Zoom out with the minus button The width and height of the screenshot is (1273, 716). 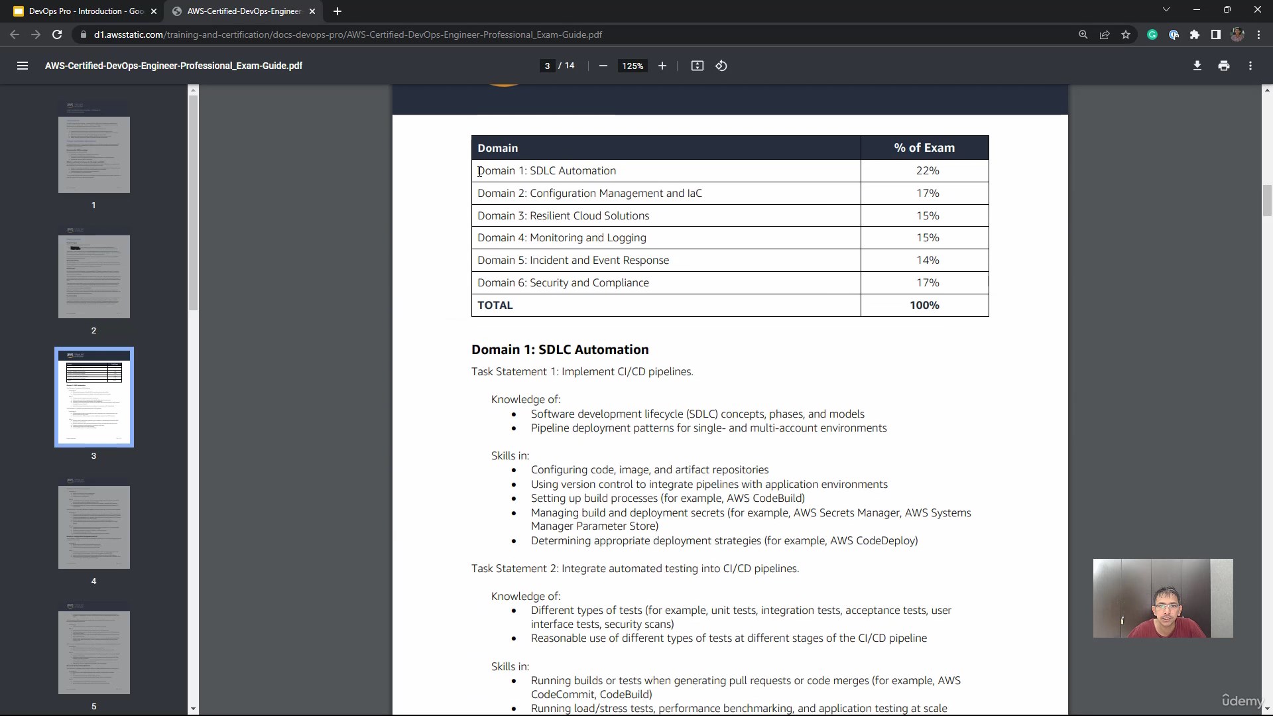603,66
